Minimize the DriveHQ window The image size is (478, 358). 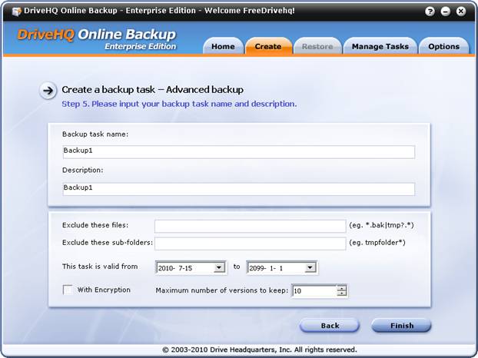pyautogui.click(x=446, y=12)
